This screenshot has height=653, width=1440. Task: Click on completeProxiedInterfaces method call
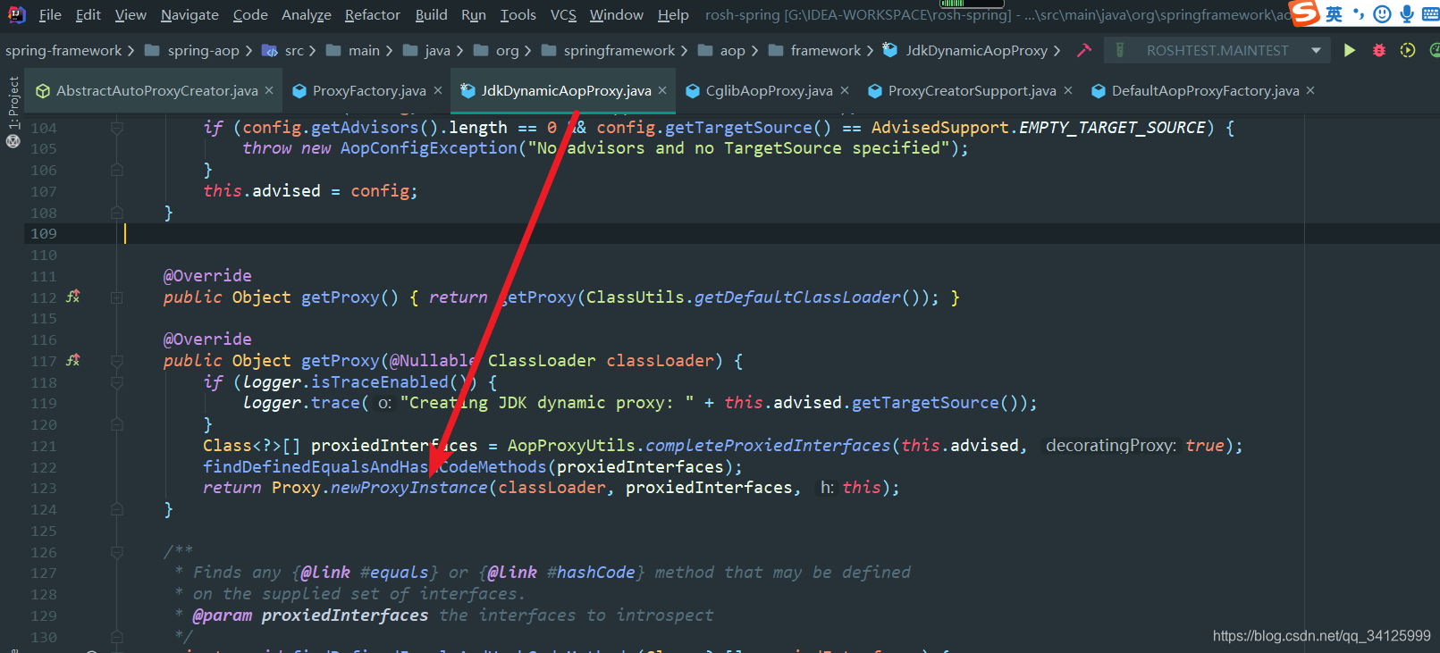769,446
